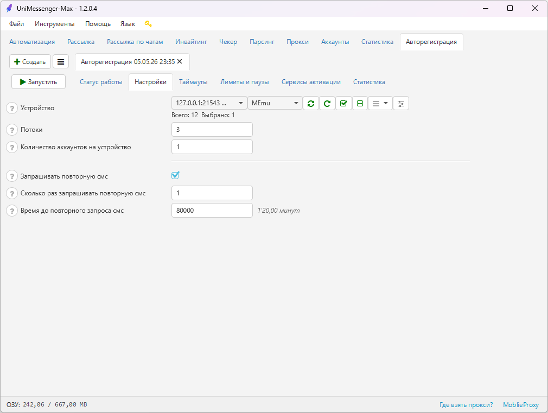Click the green deselect-all minus icon
This screenshot has height=413, width=548.
(x=360, y=103)
